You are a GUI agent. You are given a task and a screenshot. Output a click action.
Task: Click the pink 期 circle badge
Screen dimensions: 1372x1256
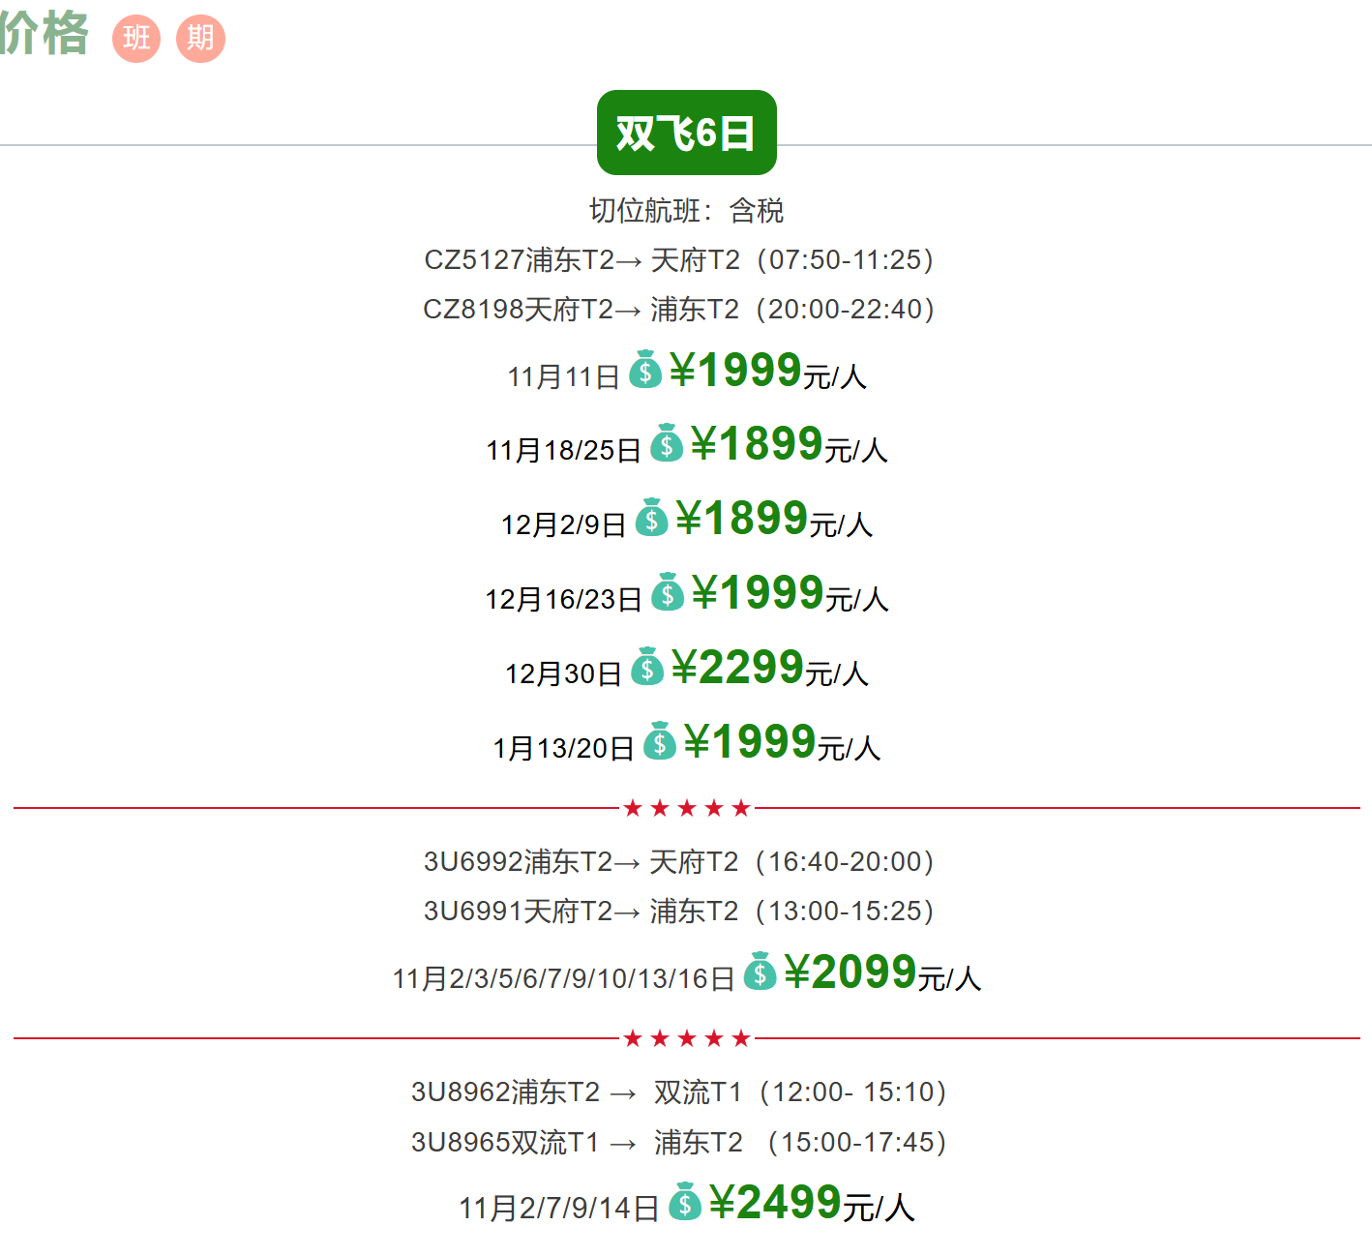tap(200, 39)
